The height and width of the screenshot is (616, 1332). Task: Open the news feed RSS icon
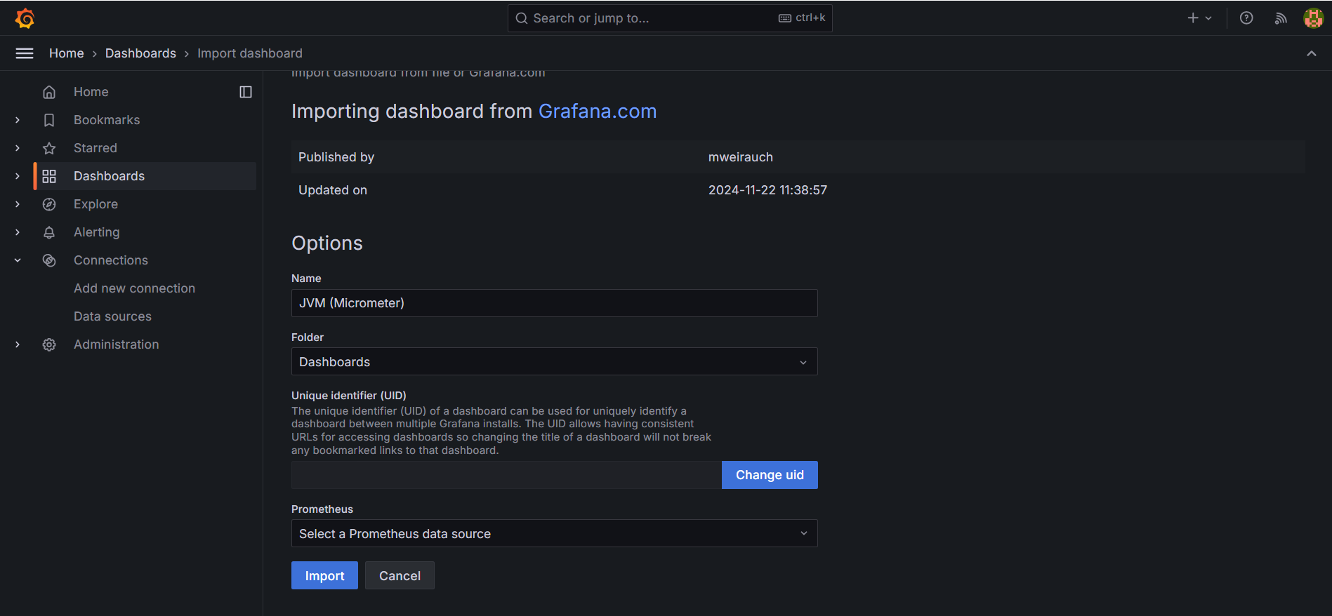(1281, 18)
